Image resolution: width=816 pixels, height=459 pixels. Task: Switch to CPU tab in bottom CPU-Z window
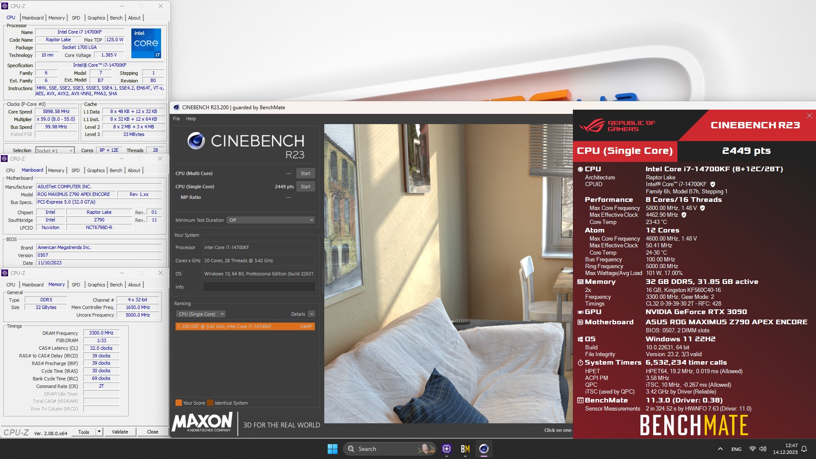(11, 285)
